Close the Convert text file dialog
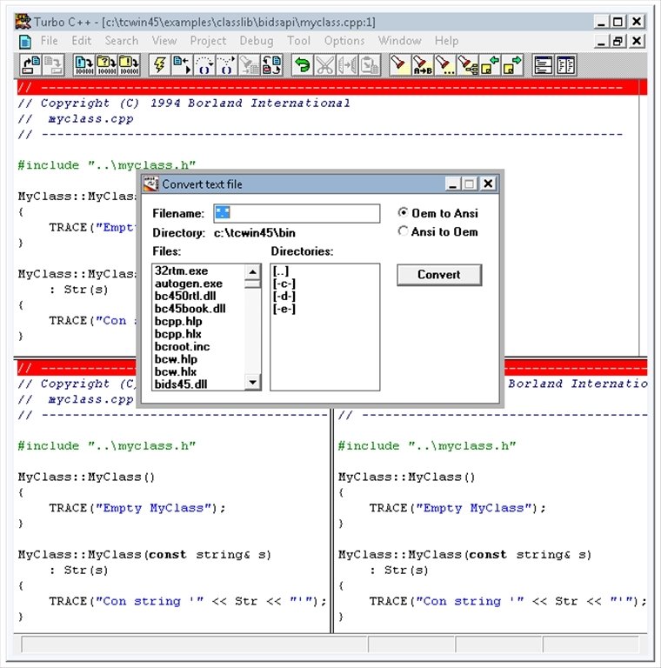Image resolution: width=661 pixels, height=668 pixels. point(488,184)
